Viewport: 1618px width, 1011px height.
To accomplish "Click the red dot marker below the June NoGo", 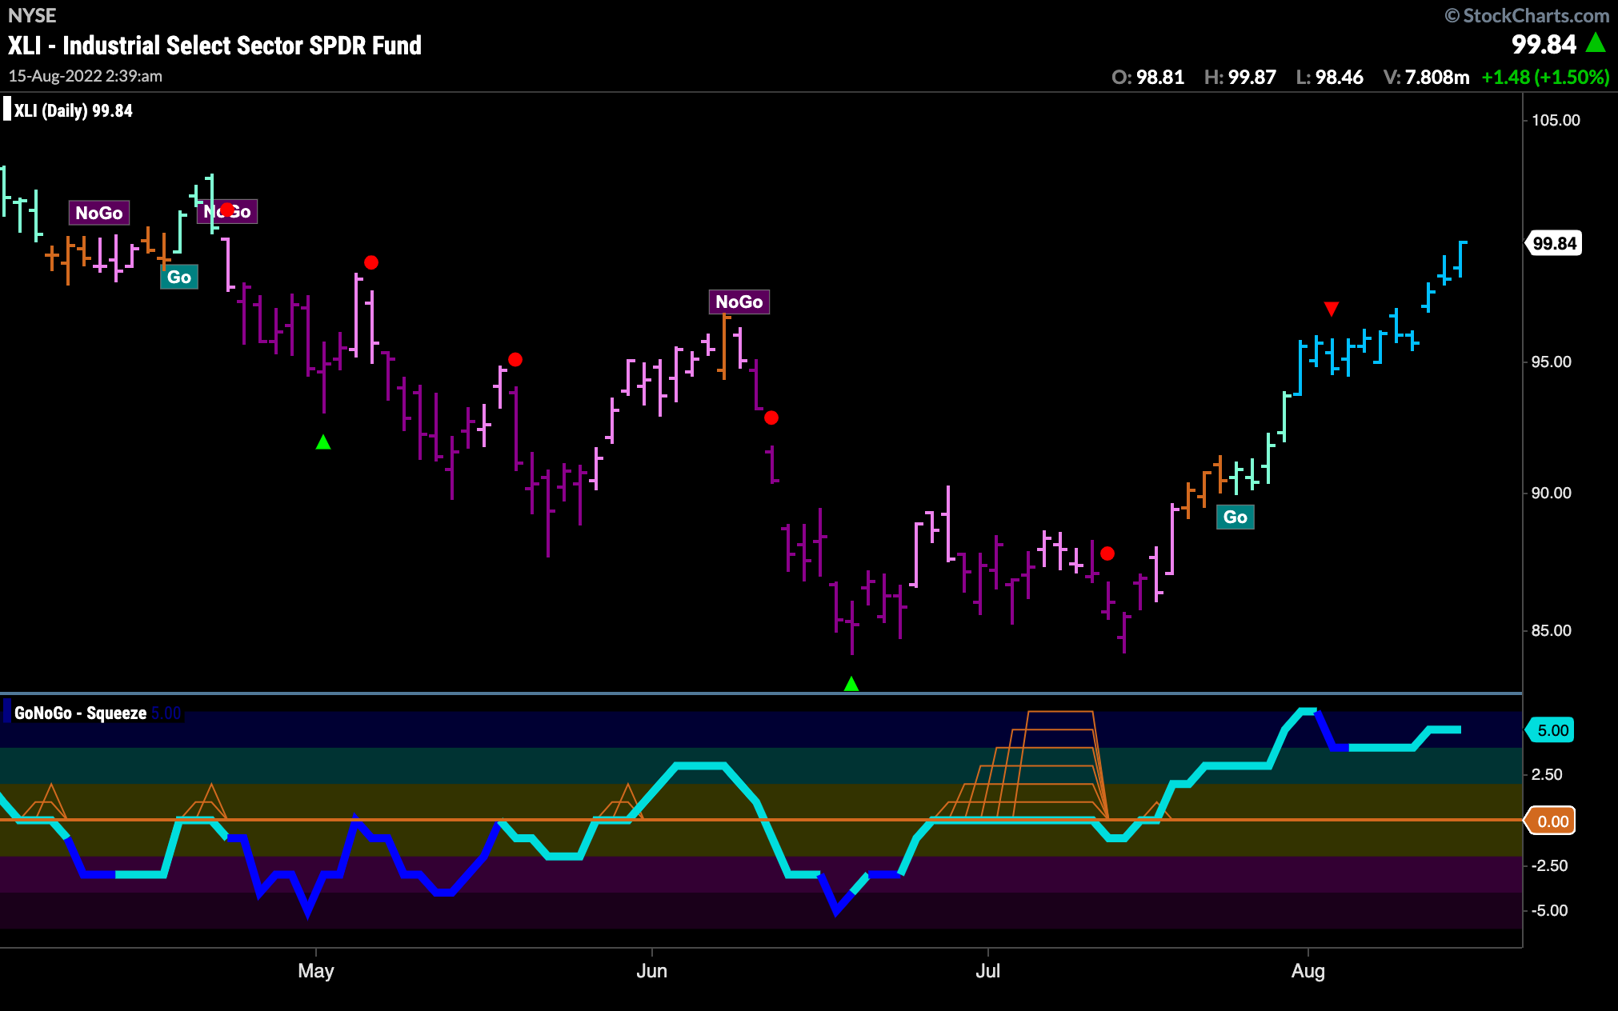I will [771, 418].
